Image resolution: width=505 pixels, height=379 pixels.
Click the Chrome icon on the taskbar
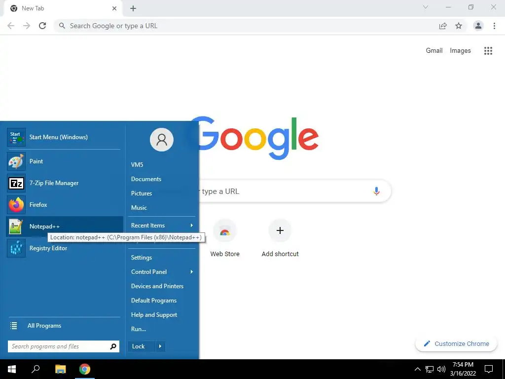(85, 369)
